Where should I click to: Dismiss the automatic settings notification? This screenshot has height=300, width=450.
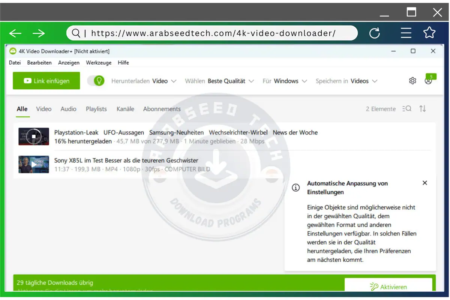pos(424,183)
